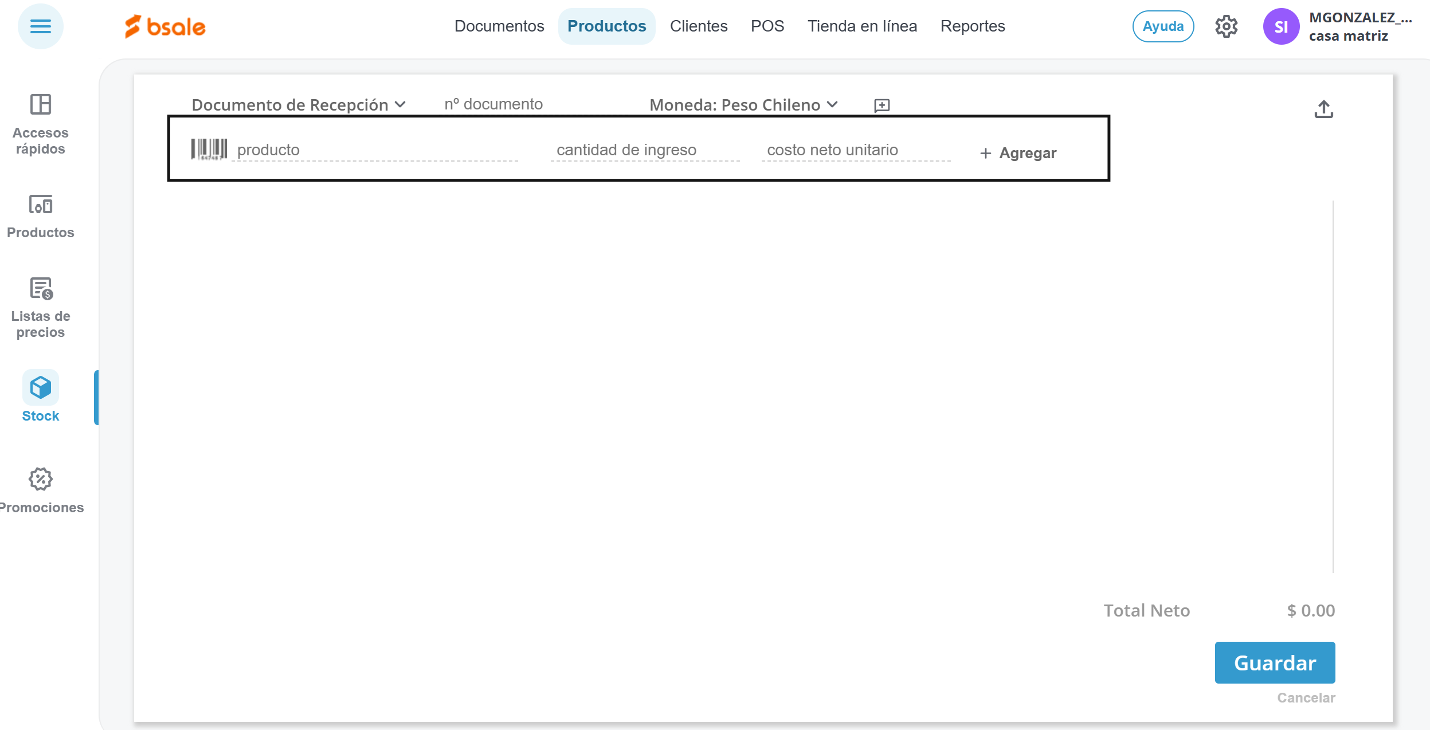This screenshot has width=1430, height=730.
Task: Open the hamburger menu
Action: coord(40,26)
